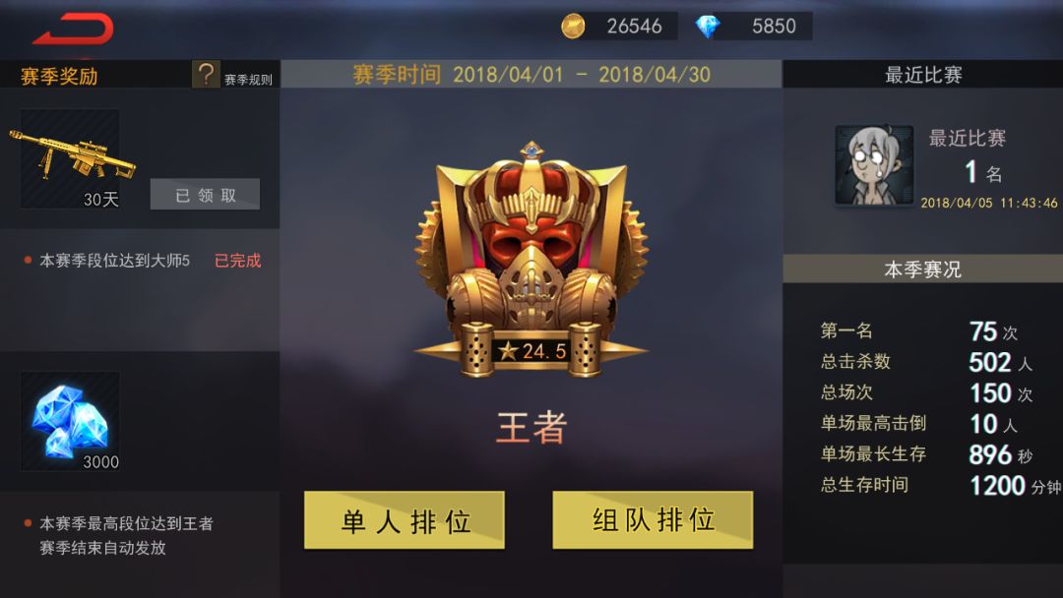Screen dimensions: 1063x598
Task: Open the 最近比赛 recent matches header
Action: [x=923, y=75]
